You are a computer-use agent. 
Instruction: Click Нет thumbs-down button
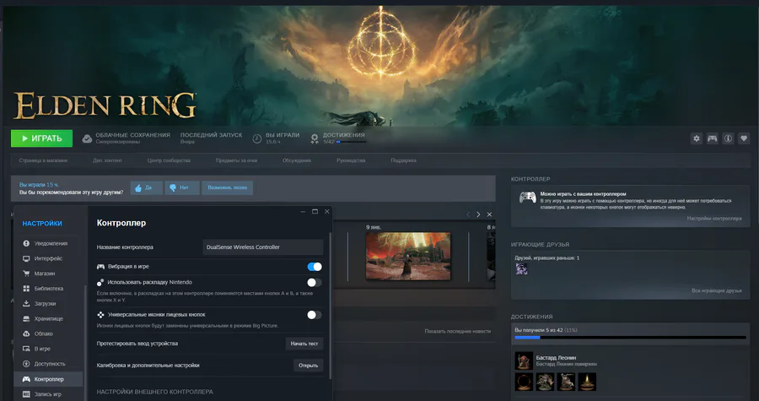click(182, 188)
